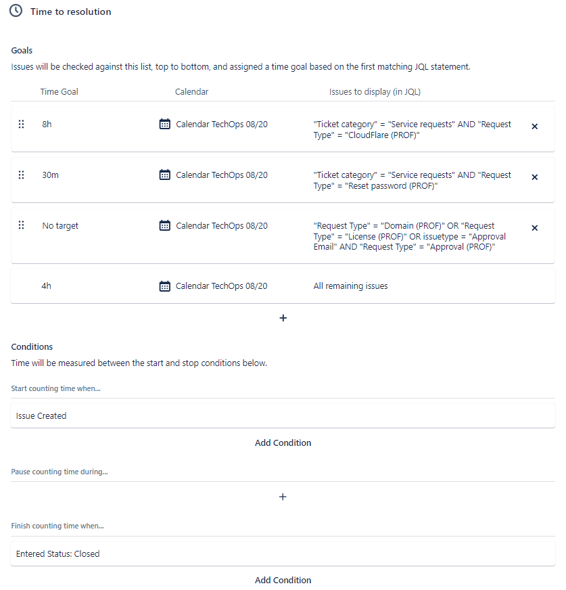Add a new goal with the plus under Goals

point(283,318)
